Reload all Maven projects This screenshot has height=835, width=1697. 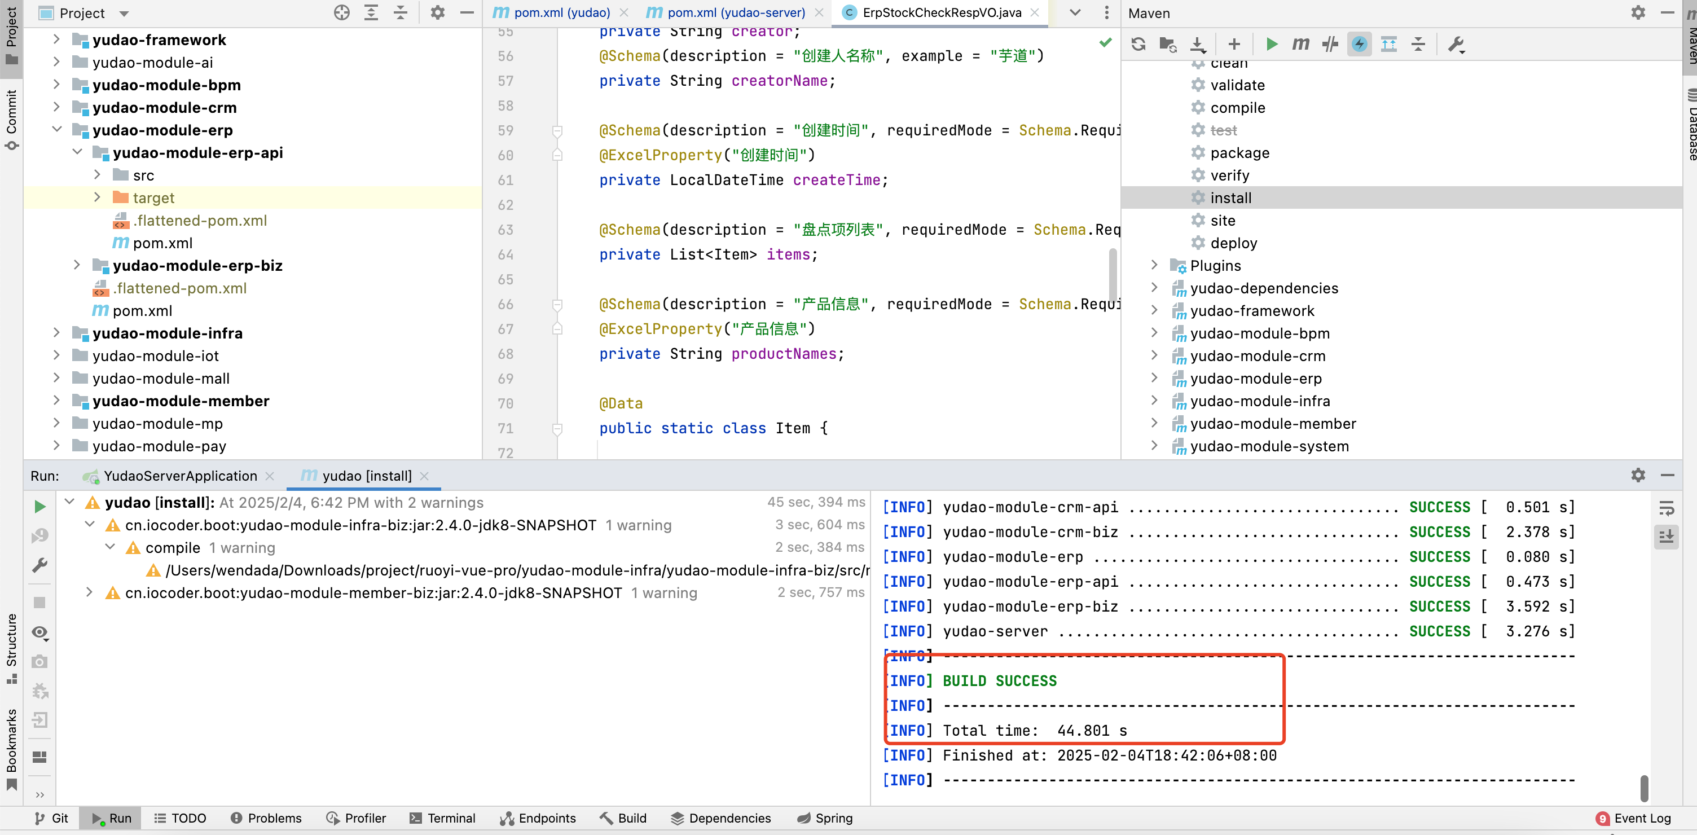1138,44
